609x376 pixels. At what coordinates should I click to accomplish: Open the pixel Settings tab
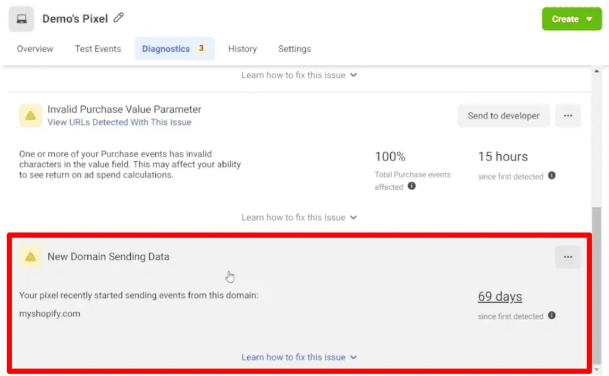(294, 49)
